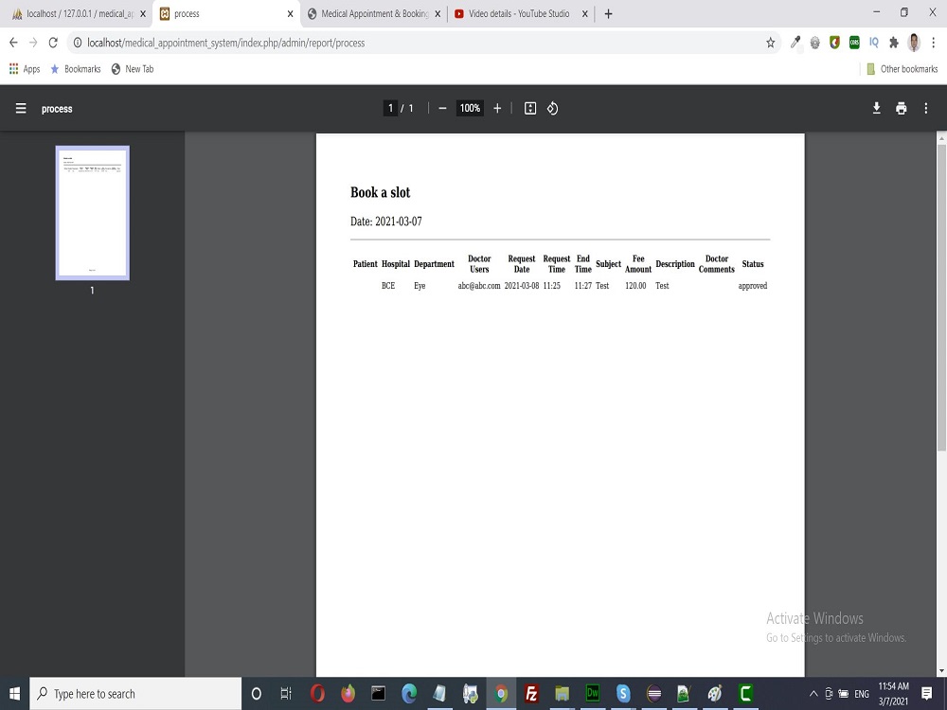Rotate the PDF page counterclockwise
The width and height of the screenshot is (947, 710).
tap(552, 108)
